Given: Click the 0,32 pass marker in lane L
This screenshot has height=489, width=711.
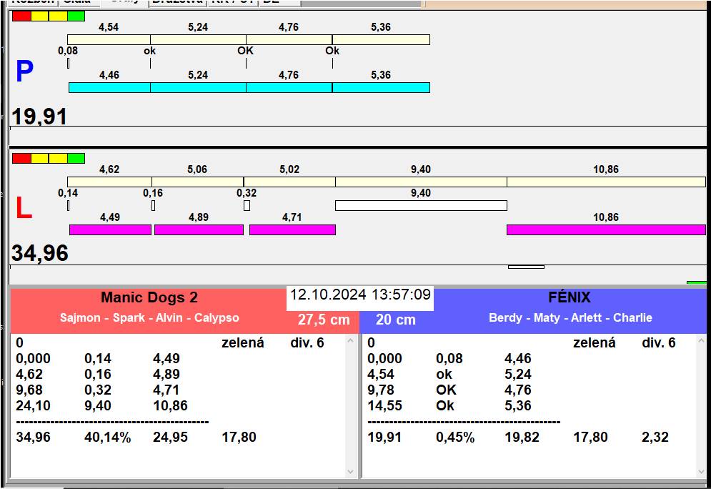Looking at the screenshot, I should point(247,205).
